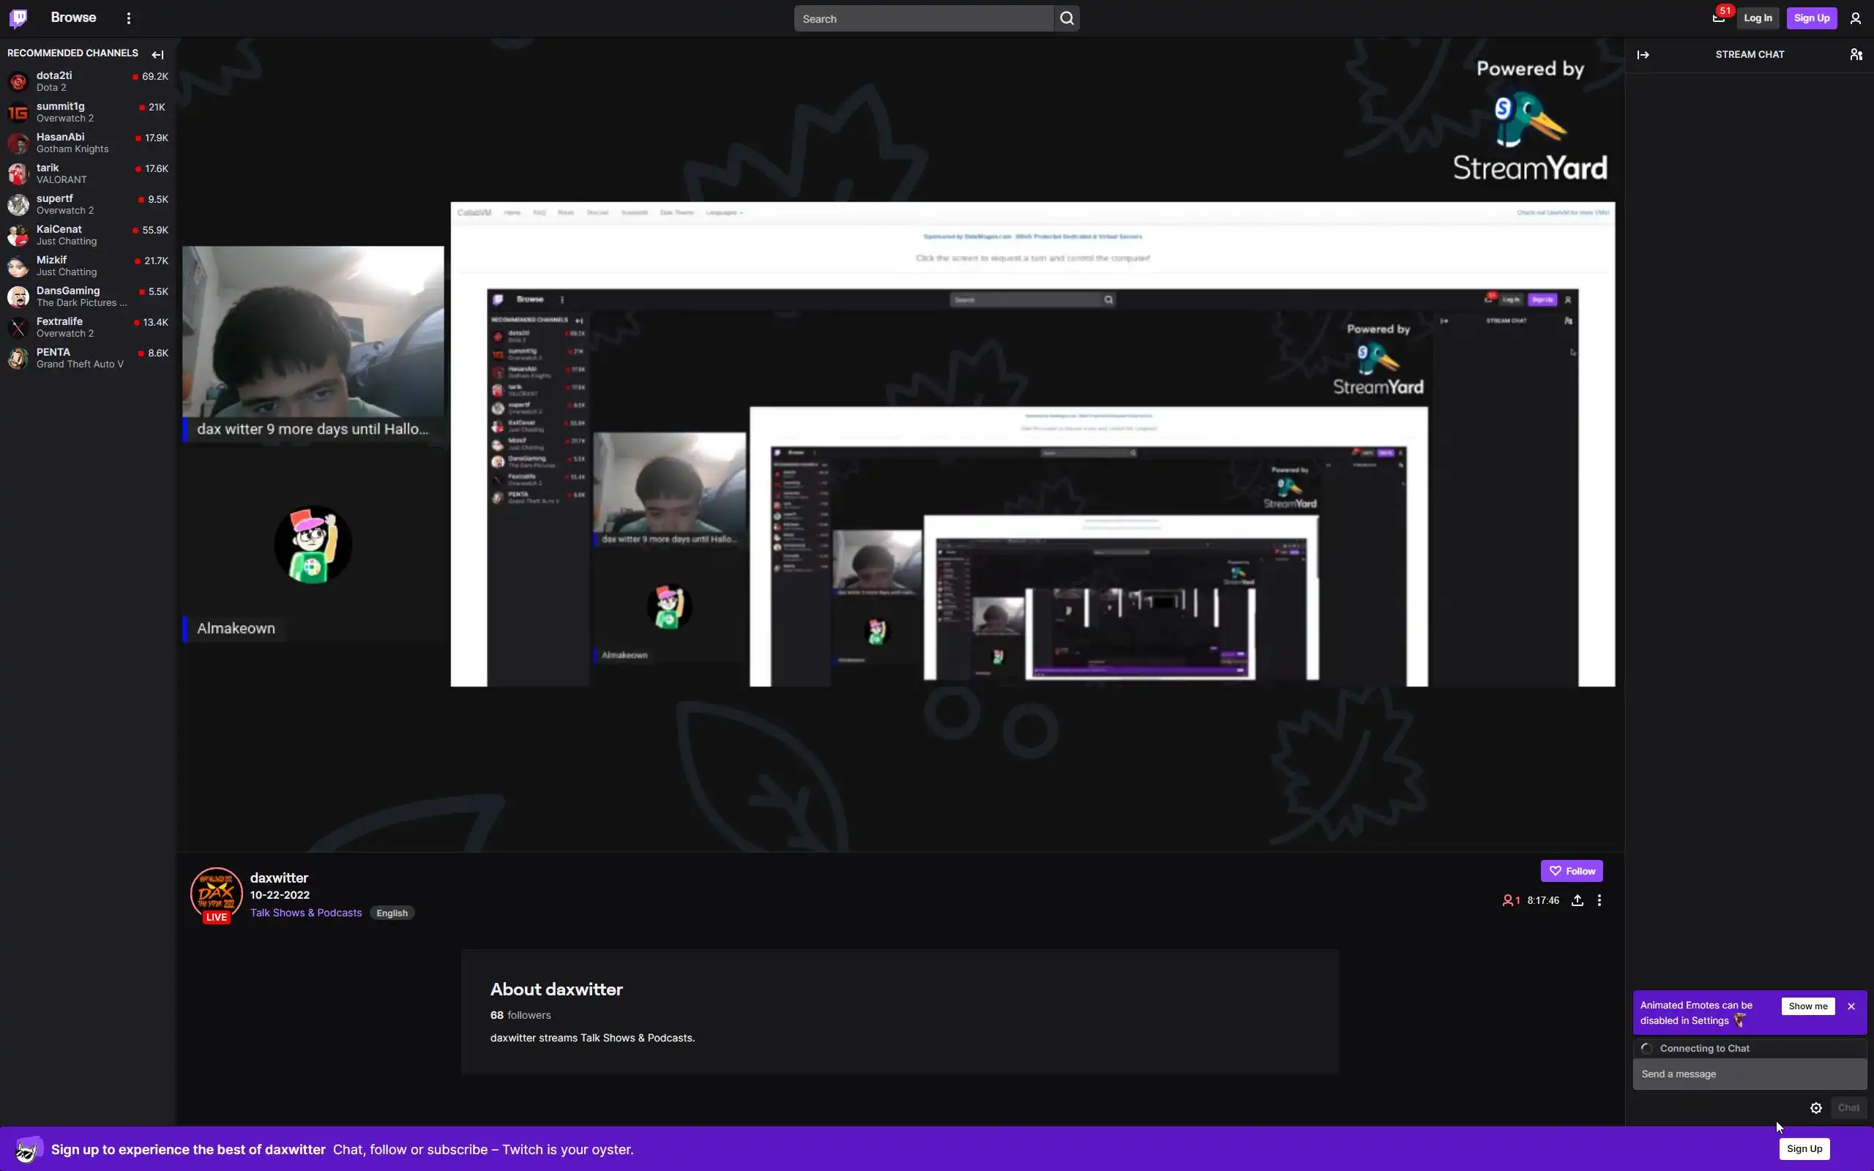Click the Send a message chat field
The height and width of the screenshot is (1171, 1874).
click(1749, 1074)
